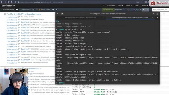Viewport: 169px width, 95px height.
Task: Close the mozilla-central repo tab
Action: coord(57,9)
